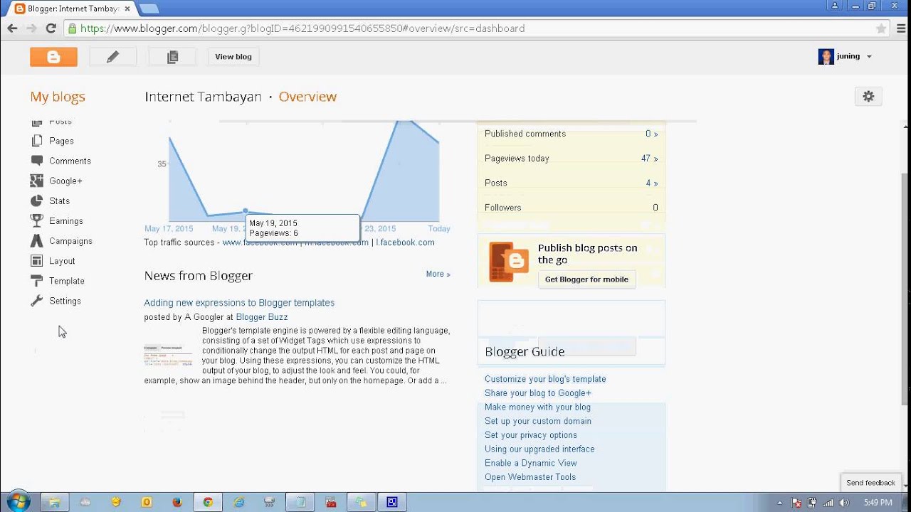Click the Layout grid icon
The width and height of the screenshot is (911, 512).
[37, 261]
